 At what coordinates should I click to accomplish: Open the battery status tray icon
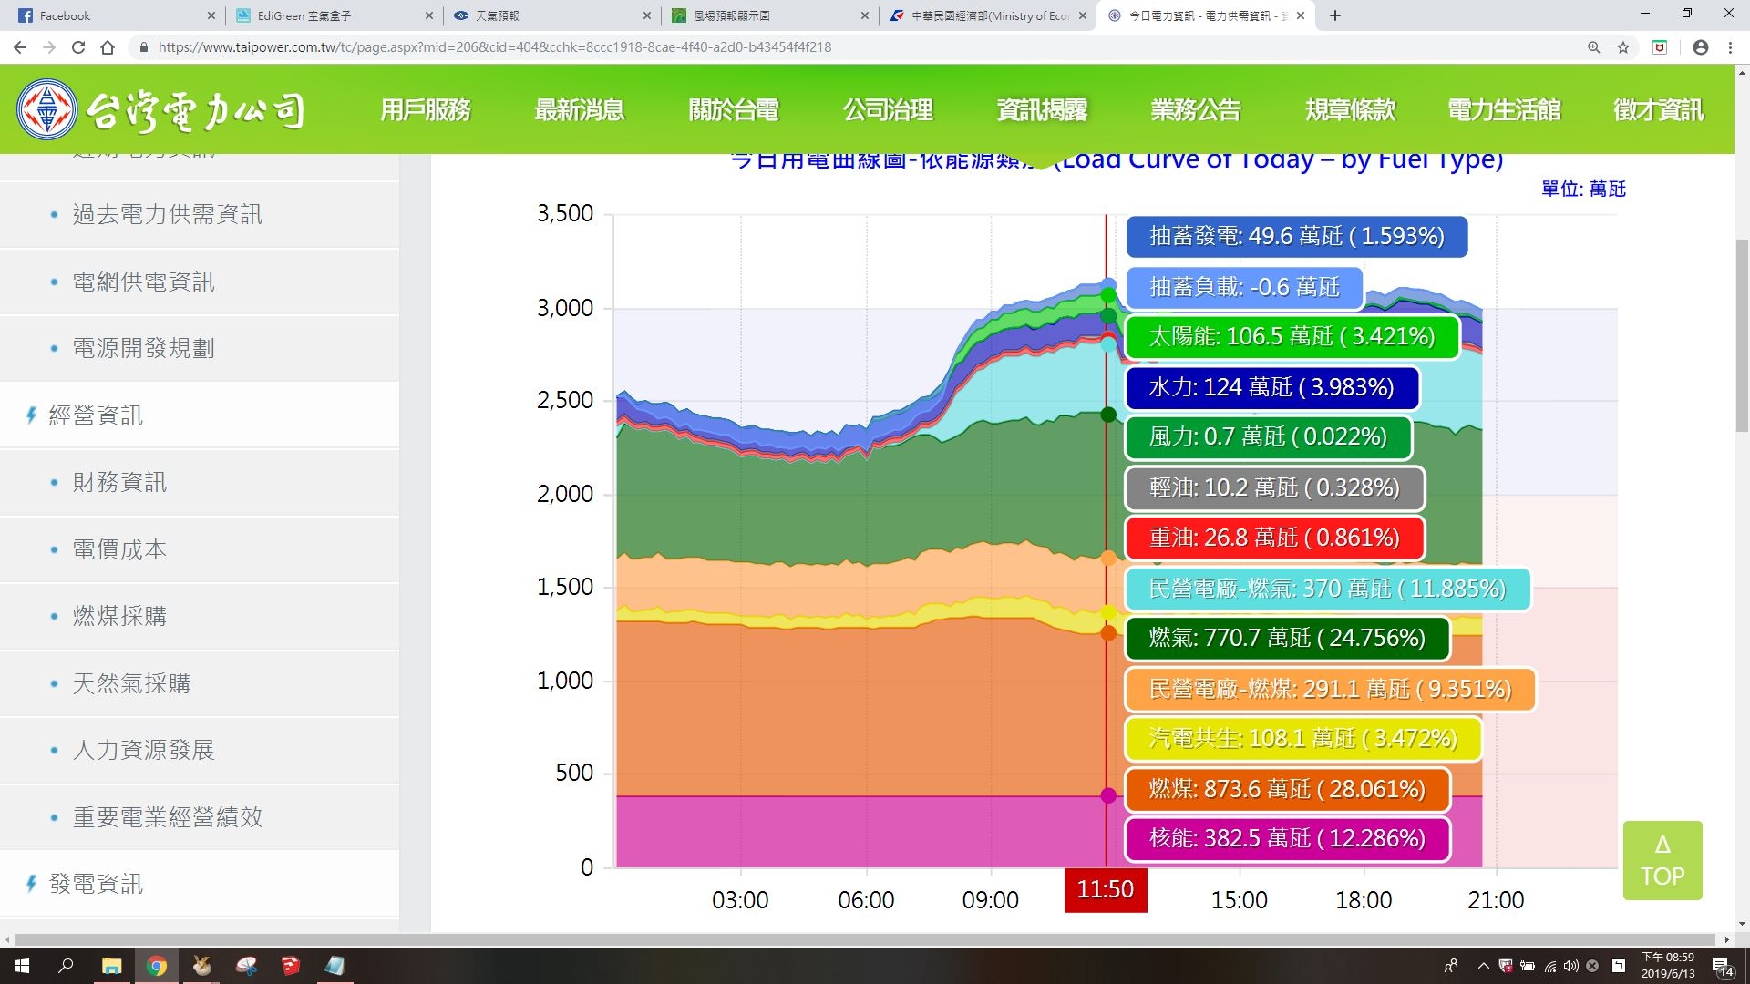click(1528, 966)
